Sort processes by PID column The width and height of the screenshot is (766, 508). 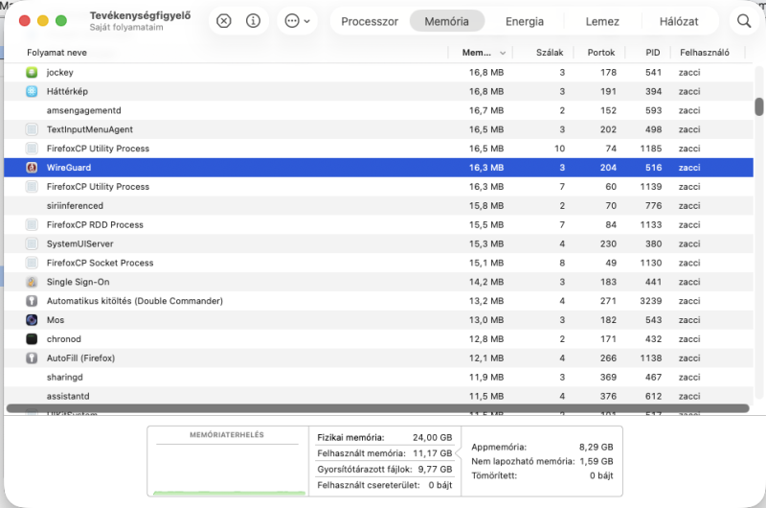coord(652,53)
